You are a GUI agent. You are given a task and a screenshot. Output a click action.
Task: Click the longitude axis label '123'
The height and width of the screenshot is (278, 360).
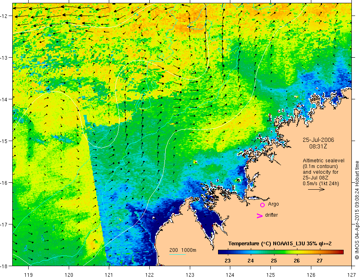pos(190,275)
